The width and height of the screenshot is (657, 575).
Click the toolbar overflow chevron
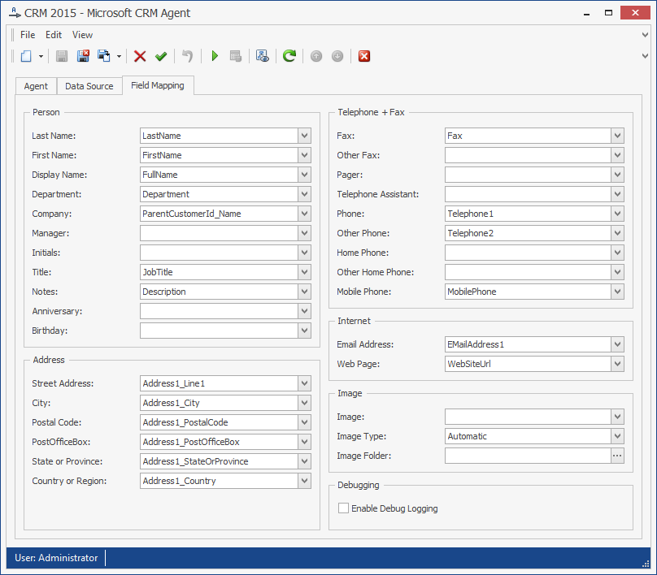pyautogui.click(x=646, y=56)
